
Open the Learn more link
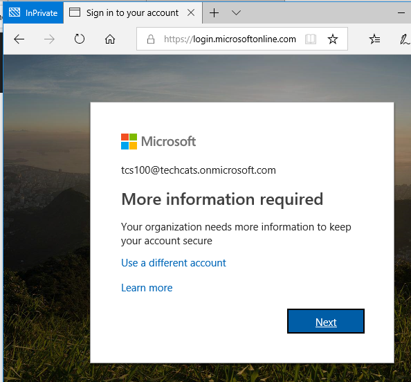pos(147,288)
